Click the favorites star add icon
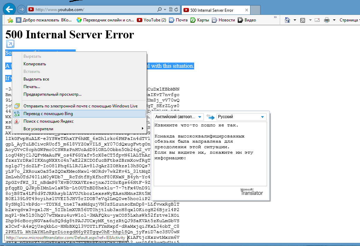Image resolution: width=360 pixels, height=246 pixels. point(10,20)
